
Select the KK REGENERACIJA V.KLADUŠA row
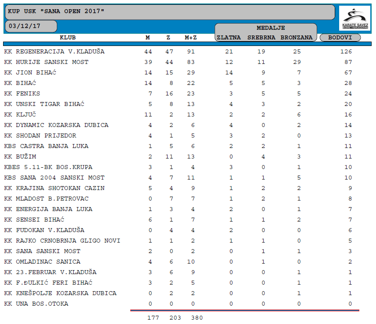[x=54, y=52]
